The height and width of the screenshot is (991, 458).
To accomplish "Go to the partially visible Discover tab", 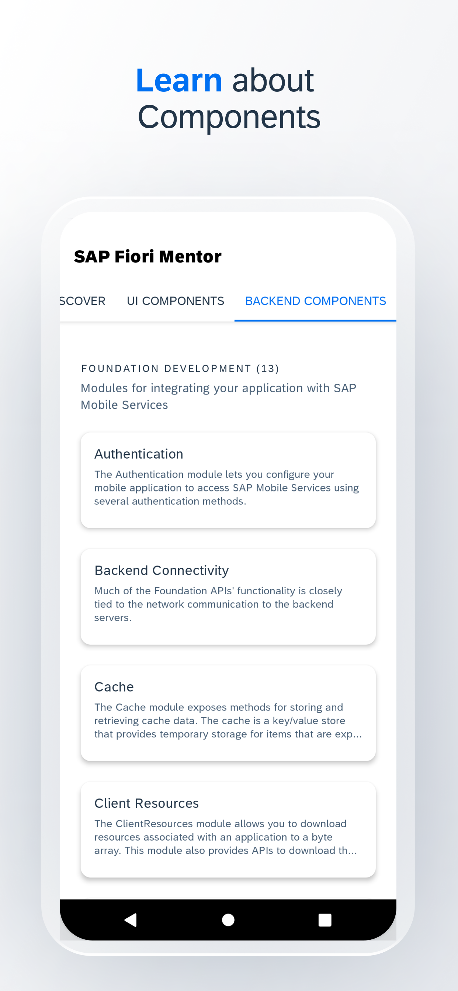I will [82, 301].
